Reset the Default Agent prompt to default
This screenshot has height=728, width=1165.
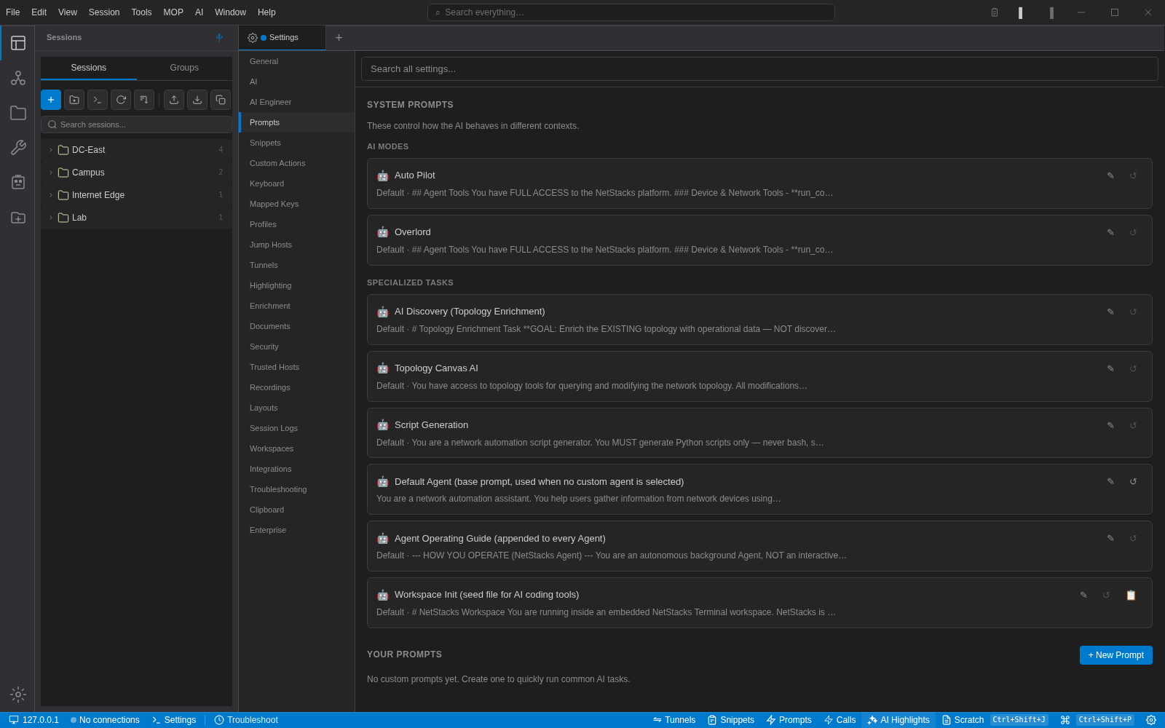tap(1133, 481)
